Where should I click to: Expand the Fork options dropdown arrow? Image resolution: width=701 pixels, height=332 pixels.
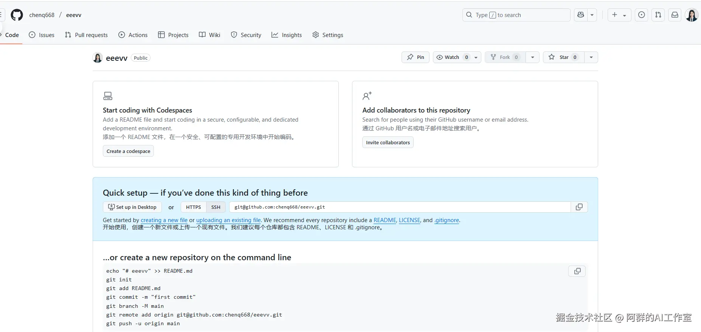tap(532, 57)
